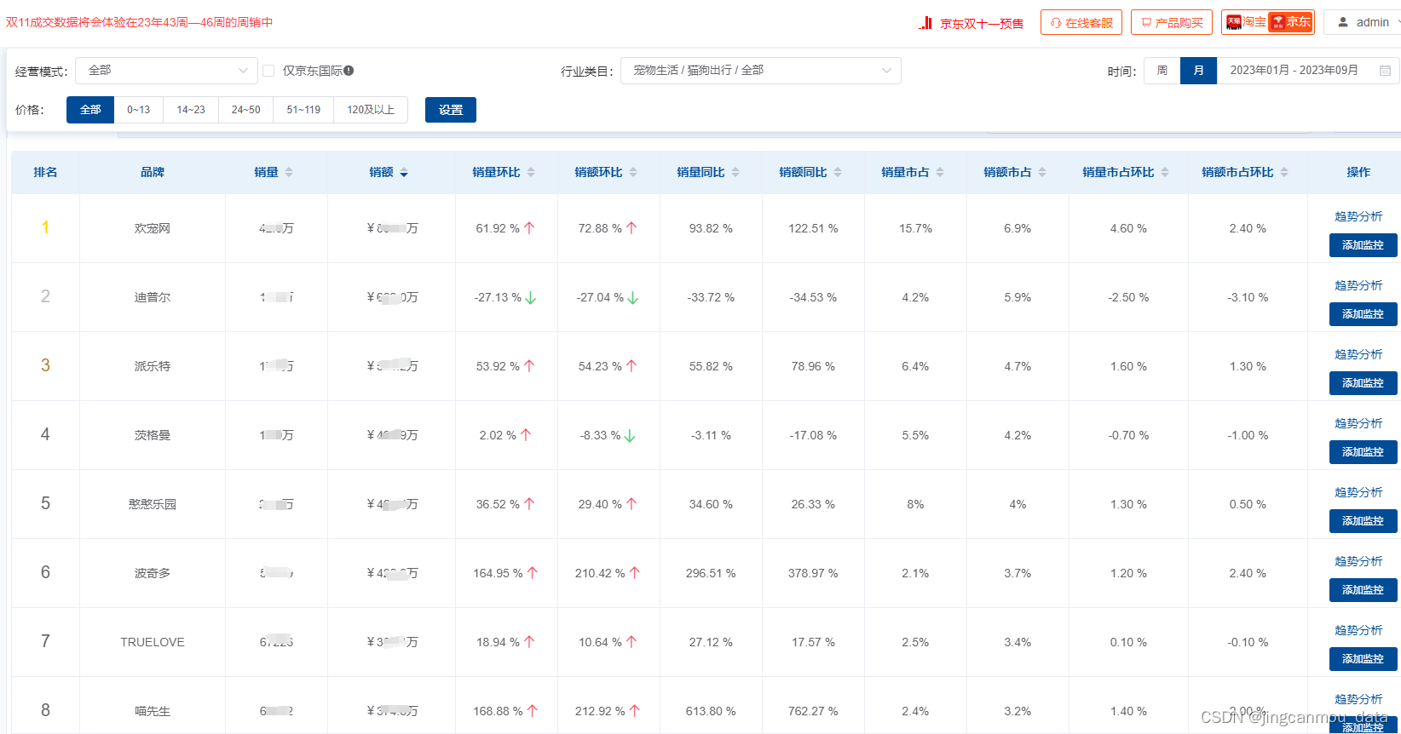Open the calendar icon in date range
This screenshot has width=1401, height=734.
[x=1385, y=71]
